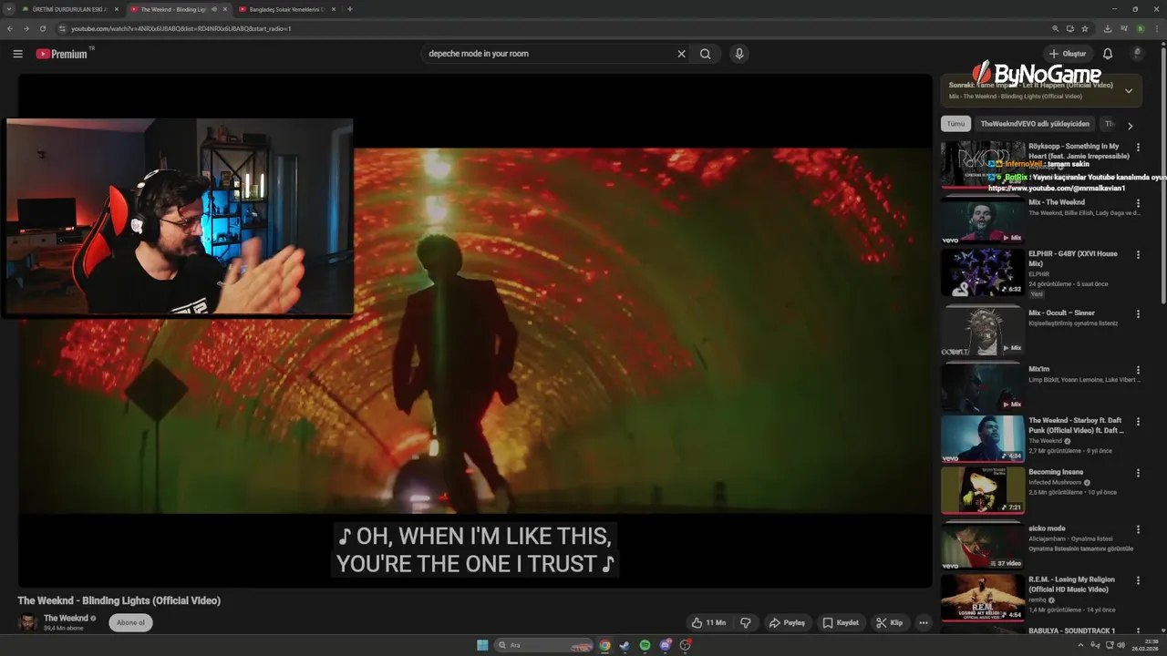Share the video with Paylaş
Image resolution: width=1167 pixels, height=656 pixels.
coord(787,623)
